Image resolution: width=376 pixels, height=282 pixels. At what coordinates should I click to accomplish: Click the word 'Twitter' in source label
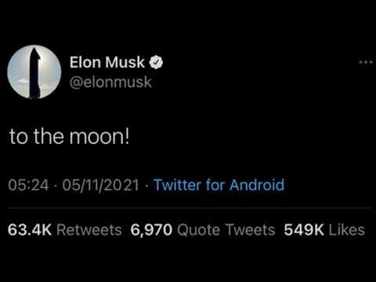click(177, 185)
